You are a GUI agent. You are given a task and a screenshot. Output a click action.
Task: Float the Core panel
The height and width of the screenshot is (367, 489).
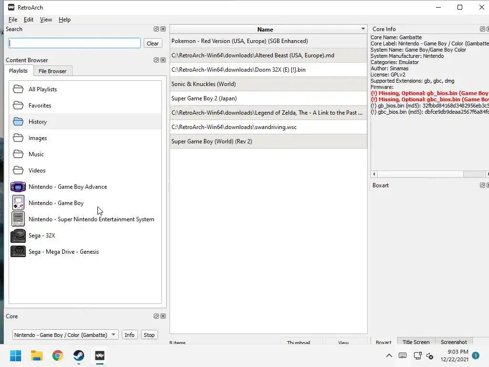[156, 316]
